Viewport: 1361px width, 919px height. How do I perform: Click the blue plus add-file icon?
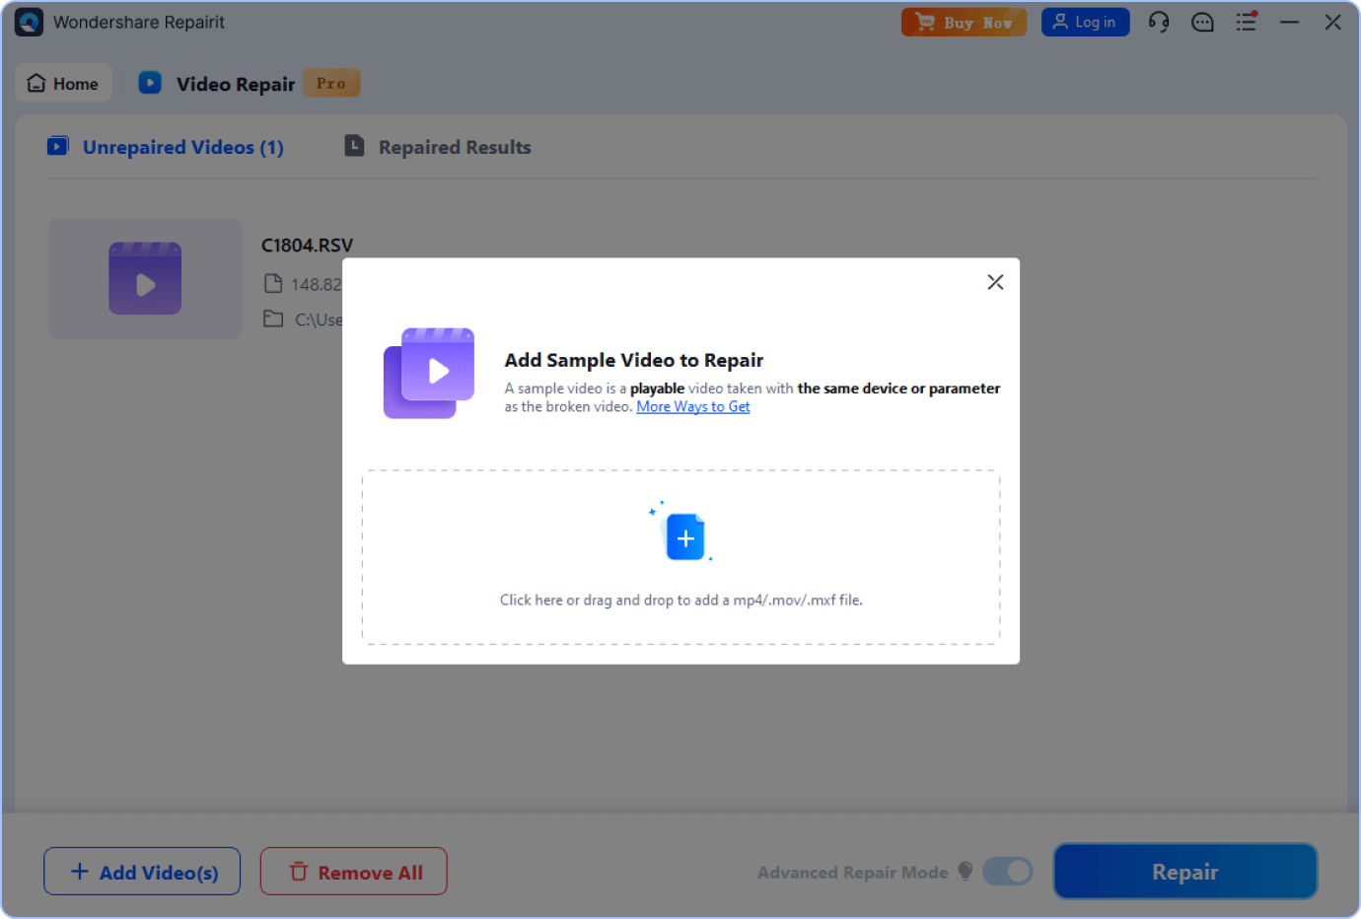(684, 537)
